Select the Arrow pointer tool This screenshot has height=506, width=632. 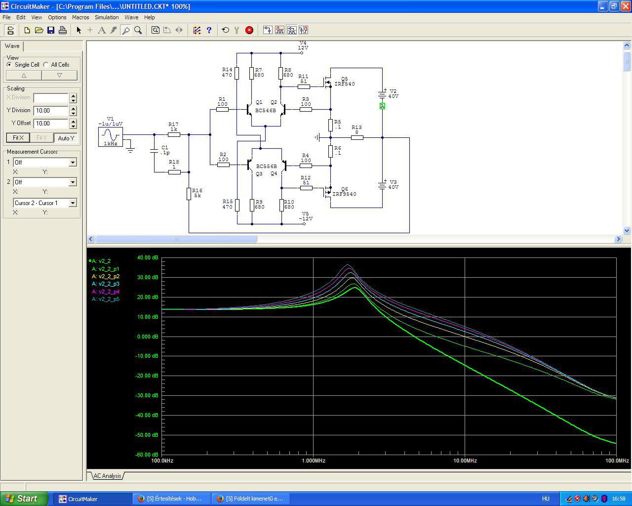click(x=79, y=30)
